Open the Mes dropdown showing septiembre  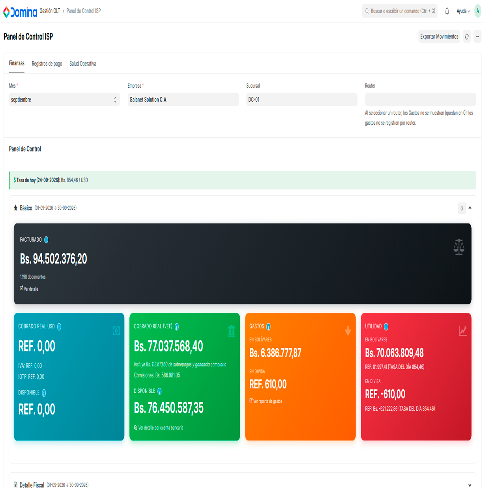pos(64,99)
